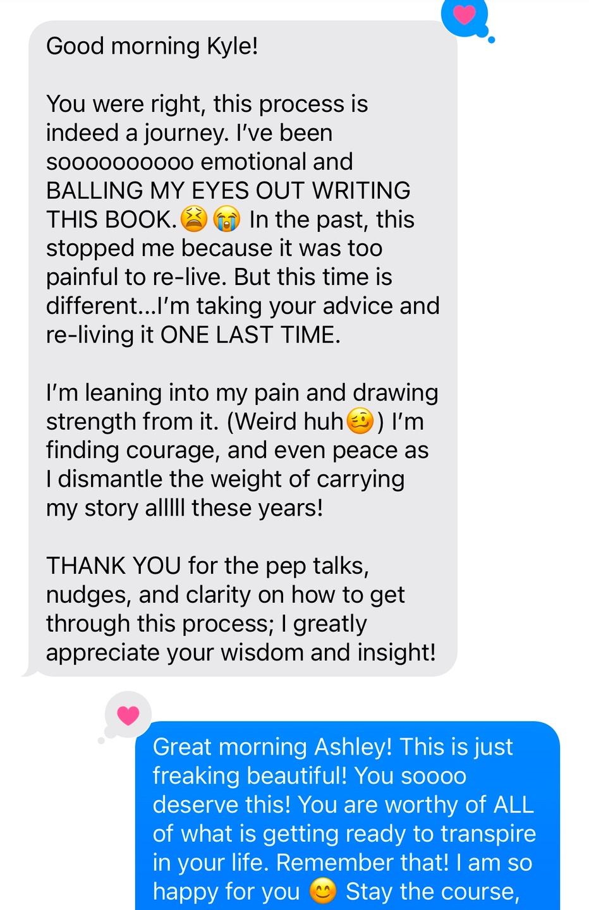Click 'of what is getting ready to transpire' line
Screen dimensions: 589x910
(x=344, y=834)
